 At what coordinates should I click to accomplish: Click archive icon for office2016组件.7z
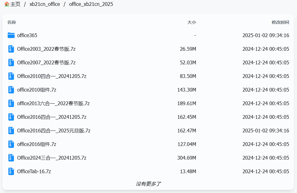tap(11, 144)
